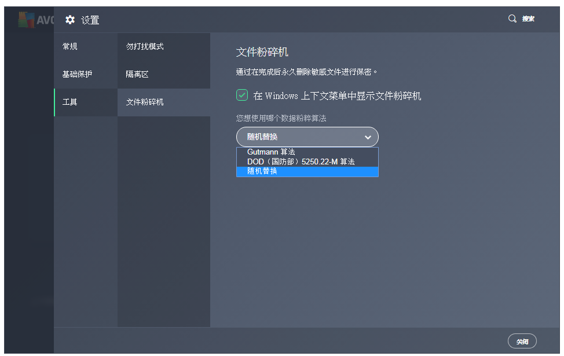Click the AVG logo
The image size is (564, 356).
pos(27,18)
